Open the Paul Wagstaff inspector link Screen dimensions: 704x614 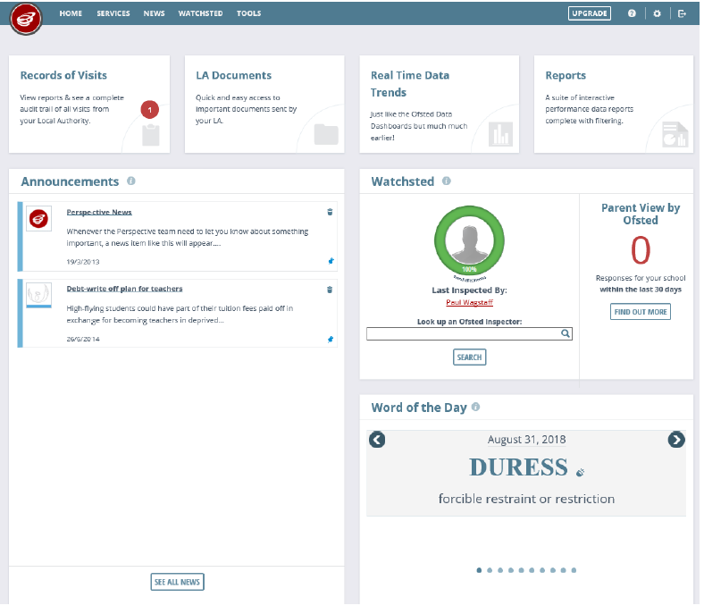(x=469, y=302)
